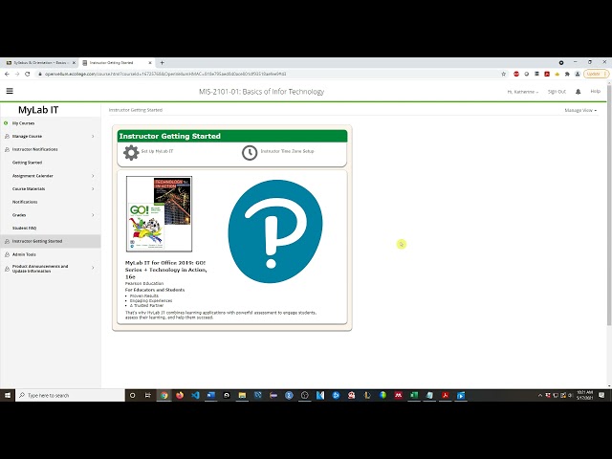Open the Hi, Katherine user dropdown
The image size is (612, 459).
click(x=523, y=92)
